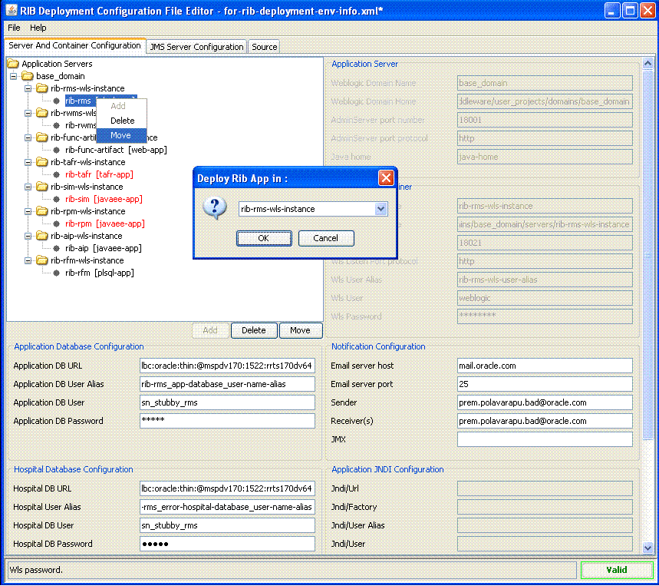
Task: Click the Valid status button
Action: coord(617,570)
